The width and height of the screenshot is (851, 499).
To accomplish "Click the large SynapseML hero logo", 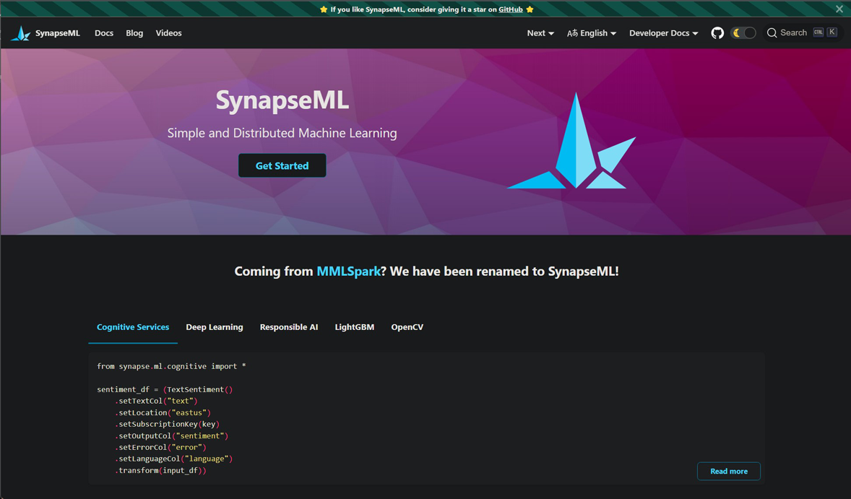I will [571, 141].
